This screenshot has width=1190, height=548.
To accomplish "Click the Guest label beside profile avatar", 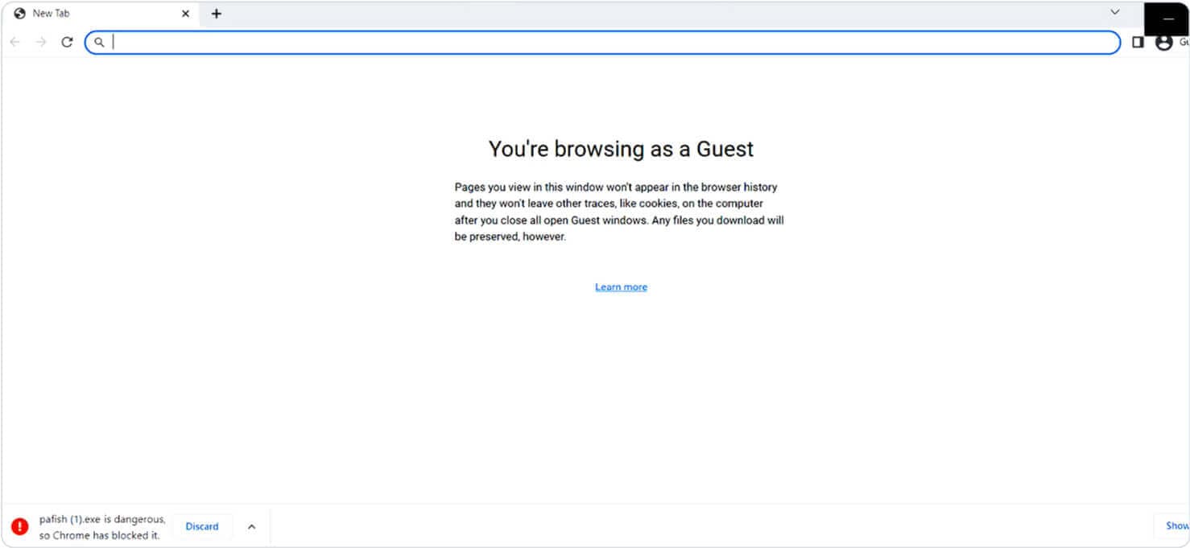I will [1184, 43].
